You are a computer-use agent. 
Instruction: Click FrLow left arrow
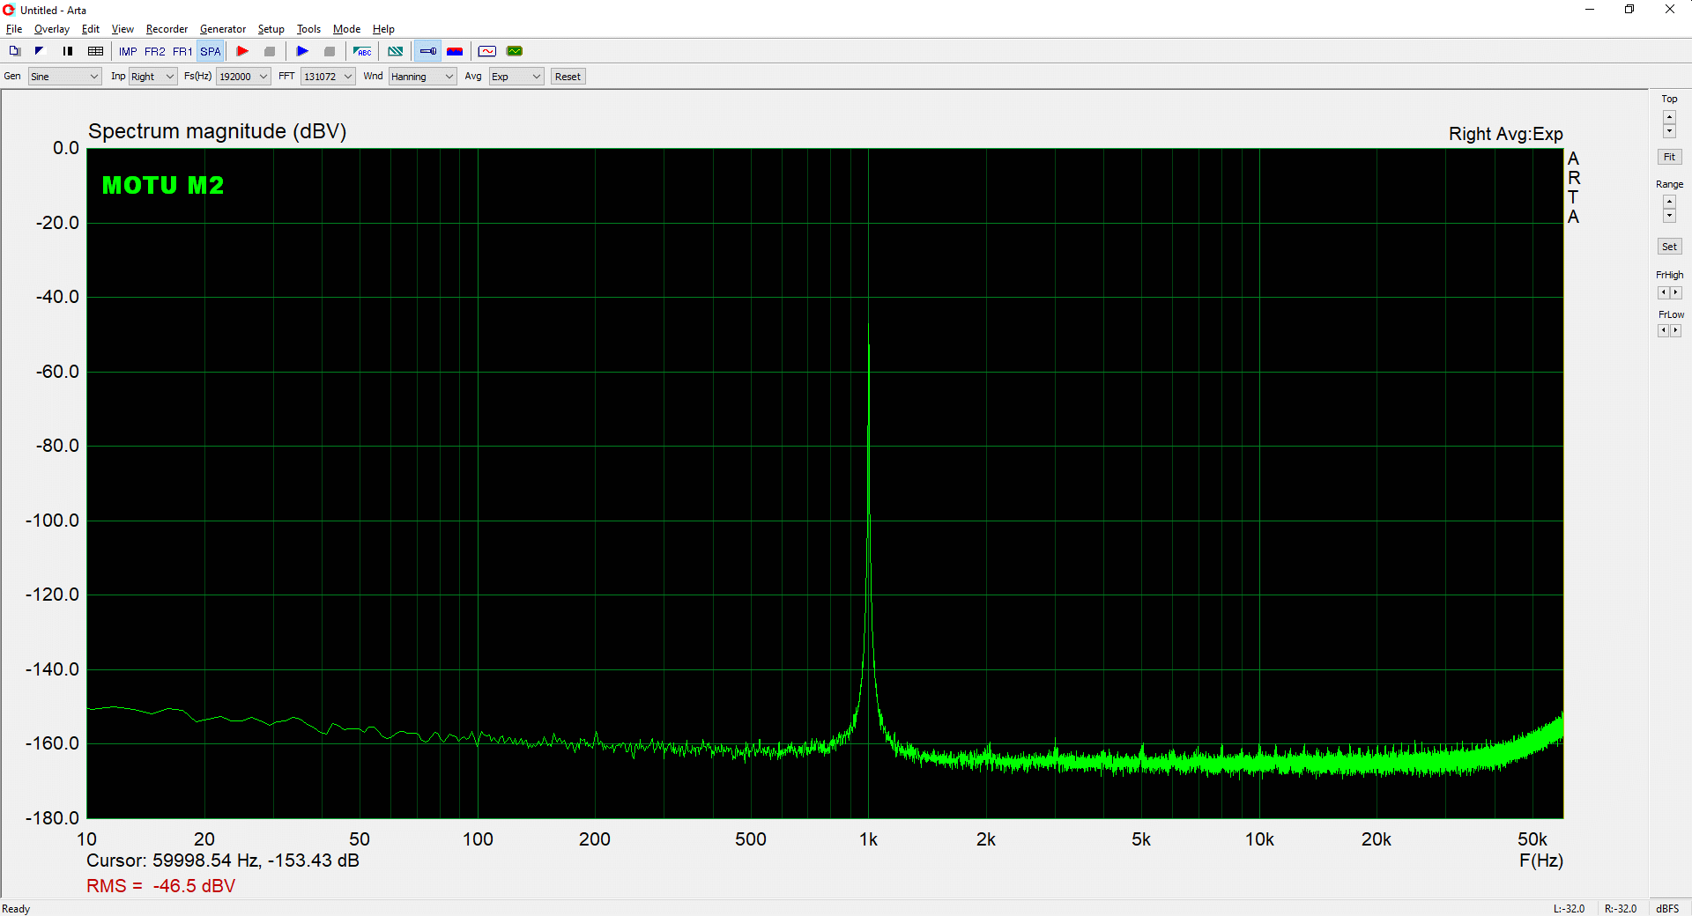pos(1663,330)
